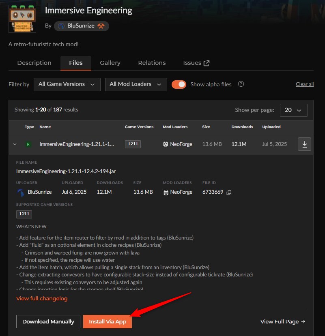Screen dimensions: 325x336
Task: Click the Uploaded column header
Action: tap(271, 127)
